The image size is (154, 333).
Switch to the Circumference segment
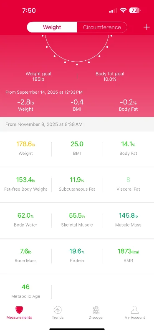[x=102, y=27]
